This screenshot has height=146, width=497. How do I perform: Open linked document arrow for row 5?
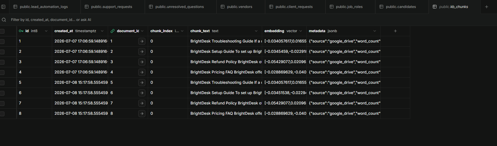[142, 83]
